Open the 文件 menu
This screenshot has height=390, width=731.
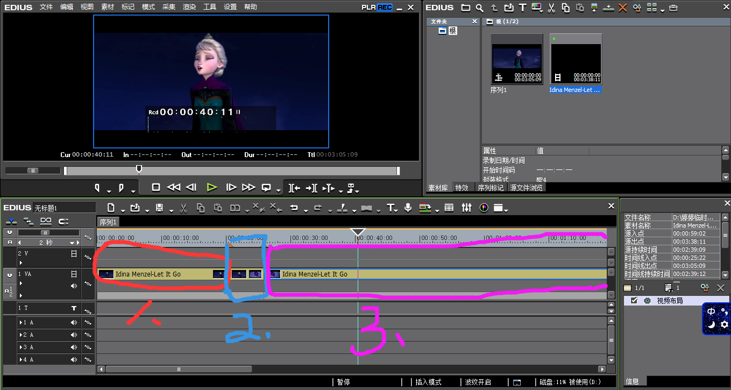pos(46,7)
